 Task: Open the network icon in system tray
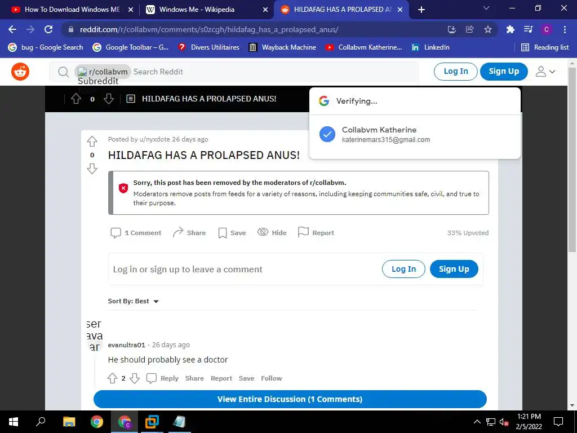(491, 422)
